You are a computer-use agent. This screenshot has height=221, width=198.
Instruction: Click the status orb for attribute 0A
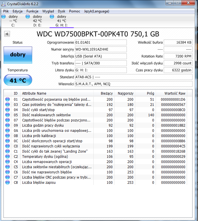(x=7, y=130)
